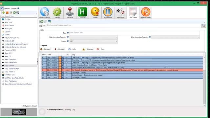Switch to the Modules tab
The height and width of the screenshot is (118, 210).
(82, 13)
